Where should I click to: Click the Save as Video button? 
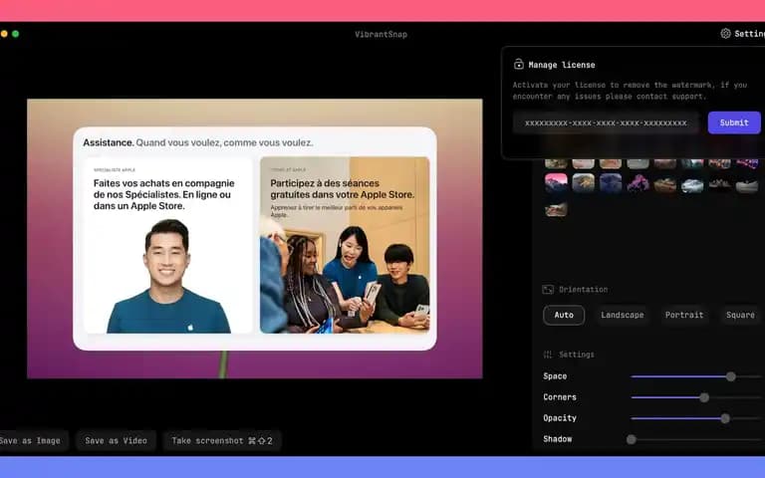tap(116, 440)
